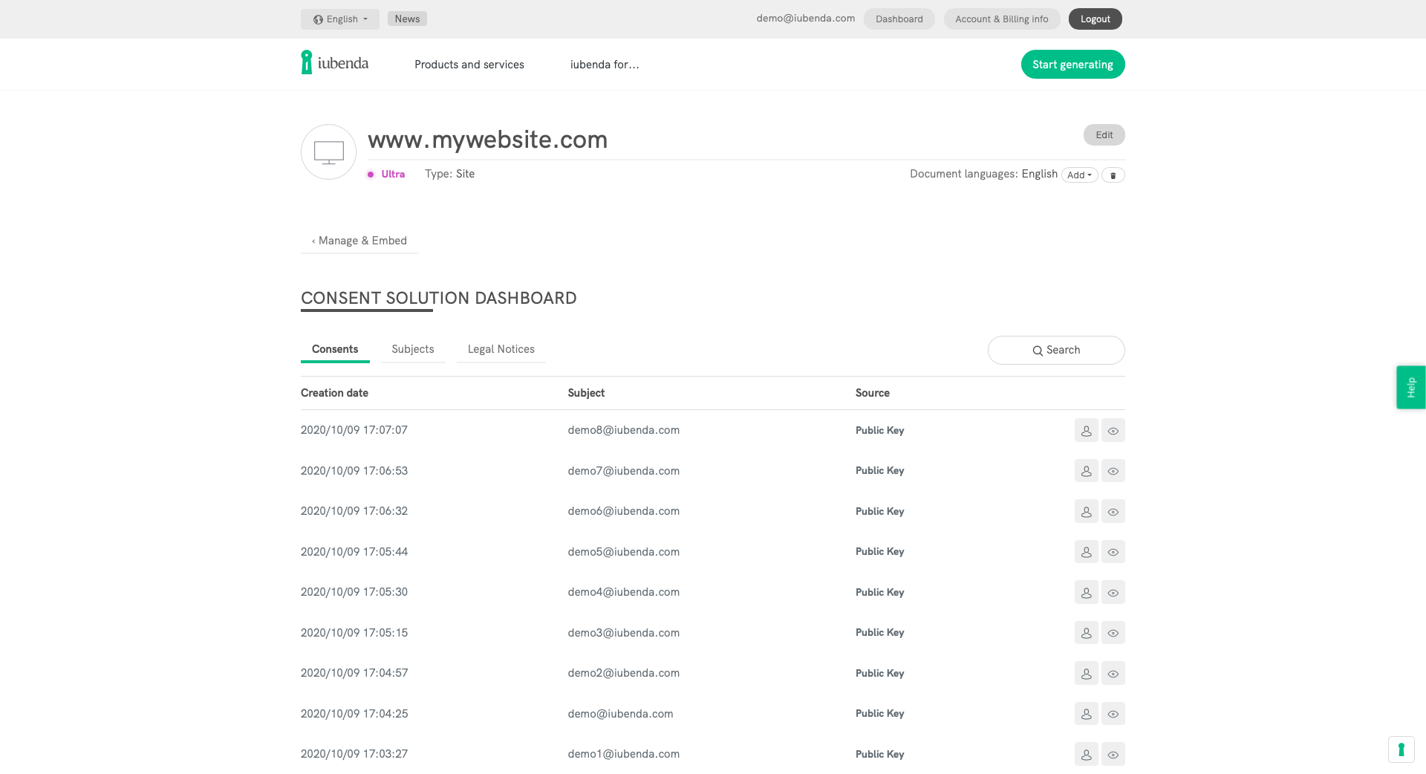Image resolution: width=1426 pixels, height=774 pixels.
Task: View consent details for demo8@iubenda.com
Action: 1113,430
